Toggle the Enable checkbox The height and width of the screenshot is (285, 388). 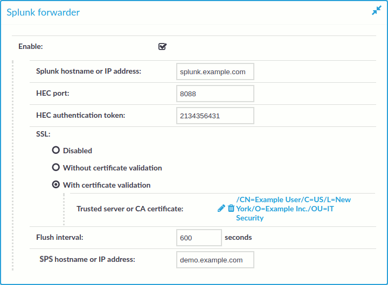pos(162,46)
